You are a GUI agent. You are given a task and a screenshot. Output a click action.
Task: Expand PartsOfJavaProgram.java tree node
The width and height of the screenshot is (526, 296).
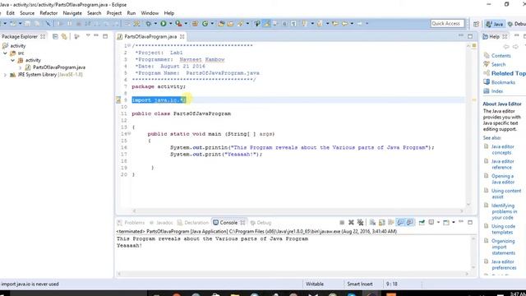(x=21, y=67)
